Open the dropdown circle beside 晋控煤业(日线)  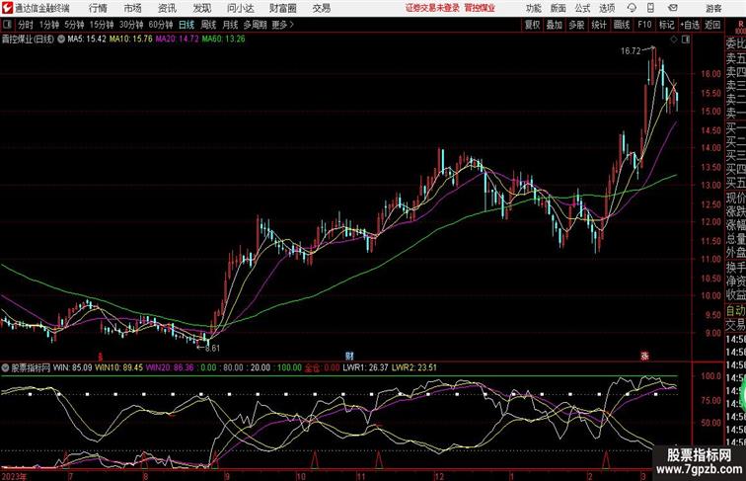coord(61,40)
